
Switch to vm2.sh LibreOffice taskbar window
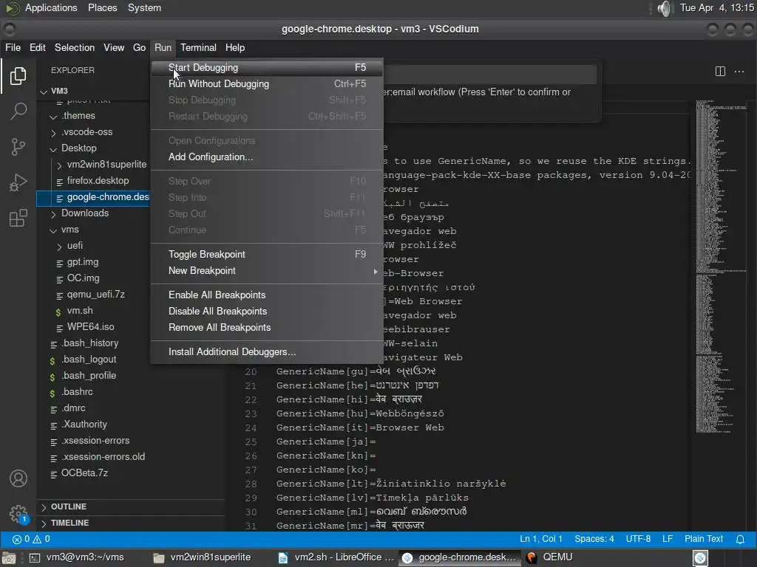pyautogui.click(x=336, y=557)
